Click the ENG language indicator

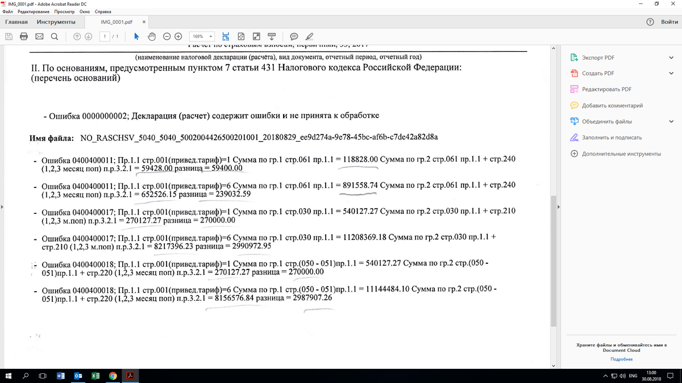633,376
